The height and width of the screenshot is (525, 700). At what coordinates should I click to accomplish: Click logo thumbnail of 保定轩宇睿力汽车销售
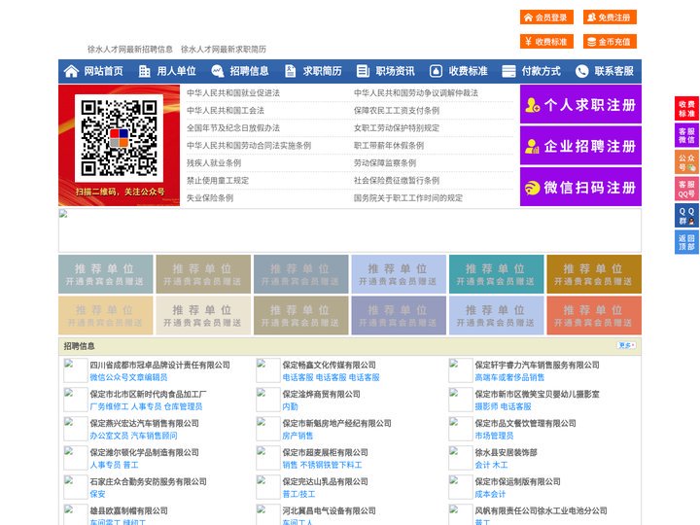coord(460,370)
